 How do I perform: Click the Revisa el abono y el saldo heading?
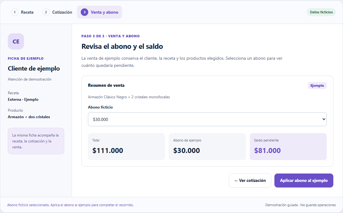[122, 46]
